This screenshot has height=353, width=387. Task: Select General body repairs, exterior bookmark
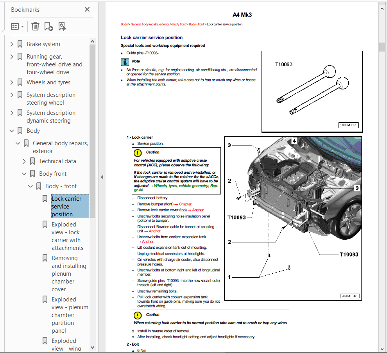pyautogui.click(x=61, y=147)
